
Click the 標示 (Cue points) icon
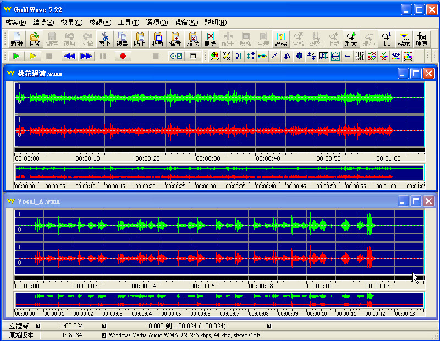coord(404,39)
